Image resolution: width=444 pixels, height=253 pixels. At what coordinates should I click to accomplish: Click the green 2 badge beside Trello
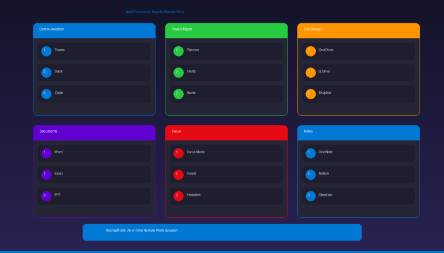[179, 73]
